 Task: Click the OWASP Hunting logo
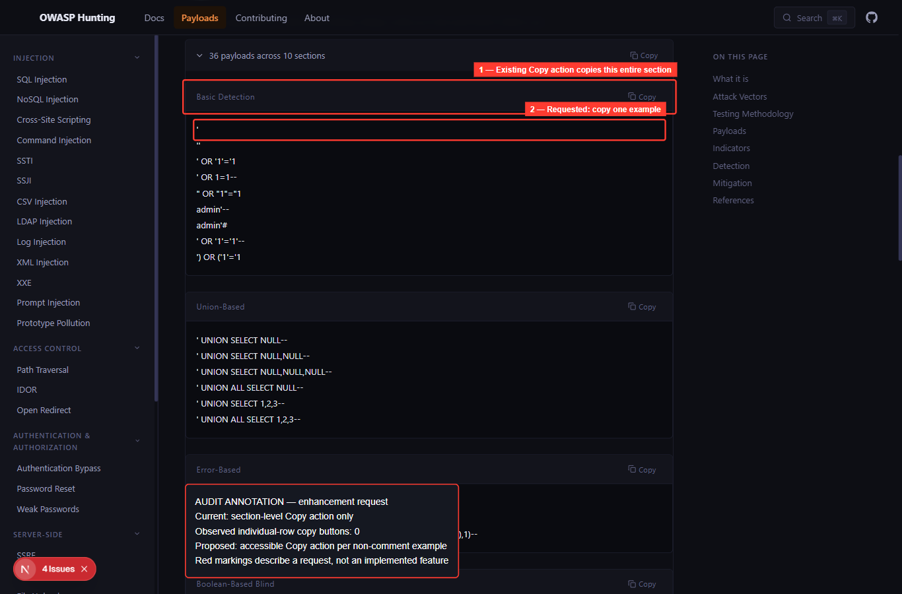coord(77,18)
